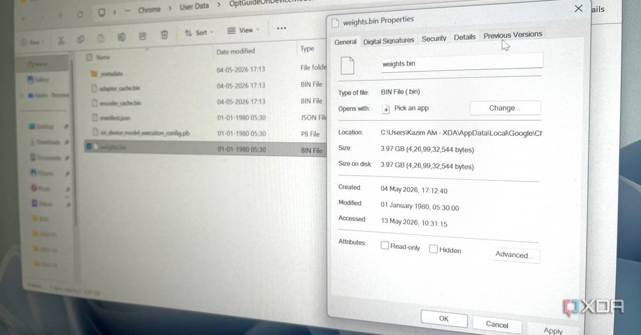Click the Delete trash can icon
Screen dimensions: 641x335
point(165,35)
